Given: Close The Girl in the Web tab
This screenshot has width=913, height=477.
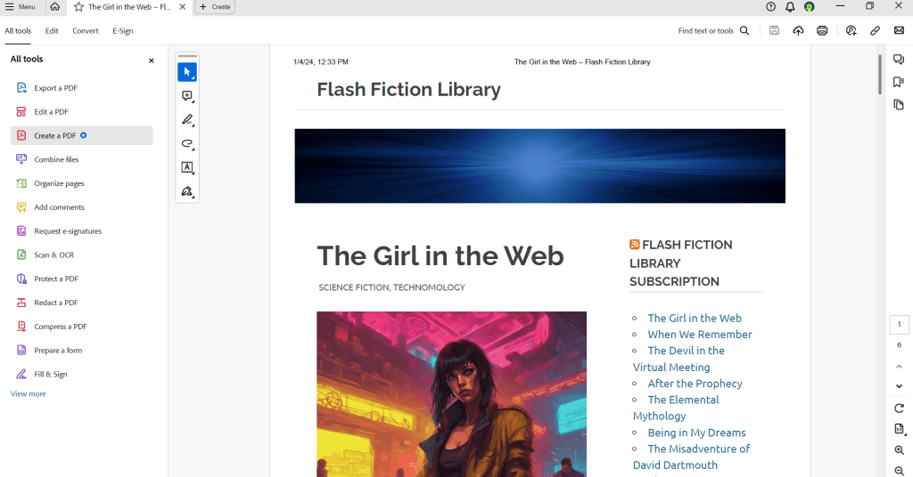Looking at the screenshot, I should (182, 7).
